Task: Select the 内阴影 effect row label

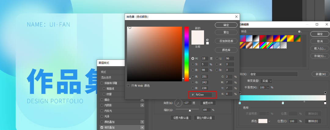Action: (x=108, y=105)
